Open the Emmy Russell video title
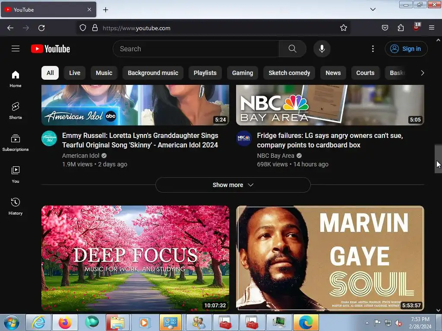The image size is (442, 331). click(140, 140)
